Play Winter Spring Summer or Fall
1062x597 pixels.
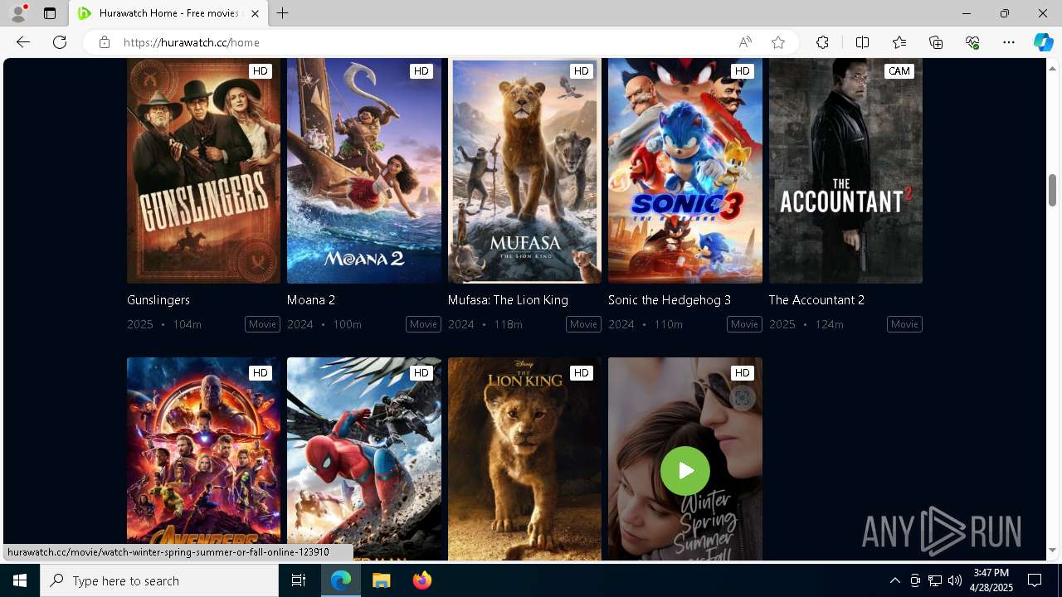(685, 471)
